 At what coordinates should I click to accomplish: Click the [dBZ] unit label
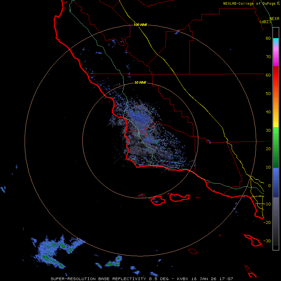coord(265,22)
